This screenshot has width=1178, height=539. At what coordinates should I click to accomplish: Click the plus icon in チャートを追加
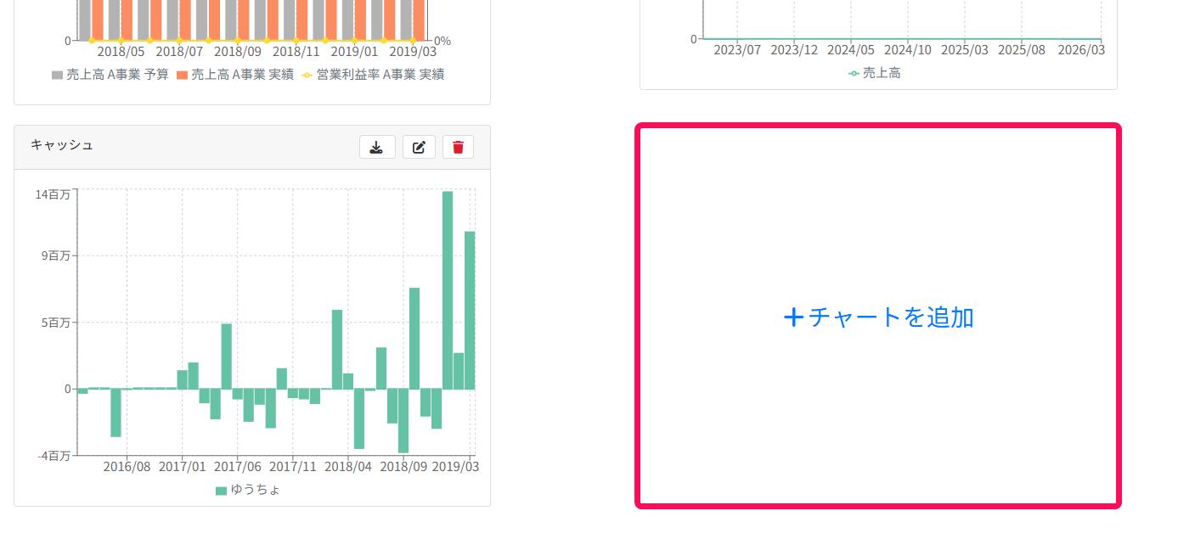793,317
